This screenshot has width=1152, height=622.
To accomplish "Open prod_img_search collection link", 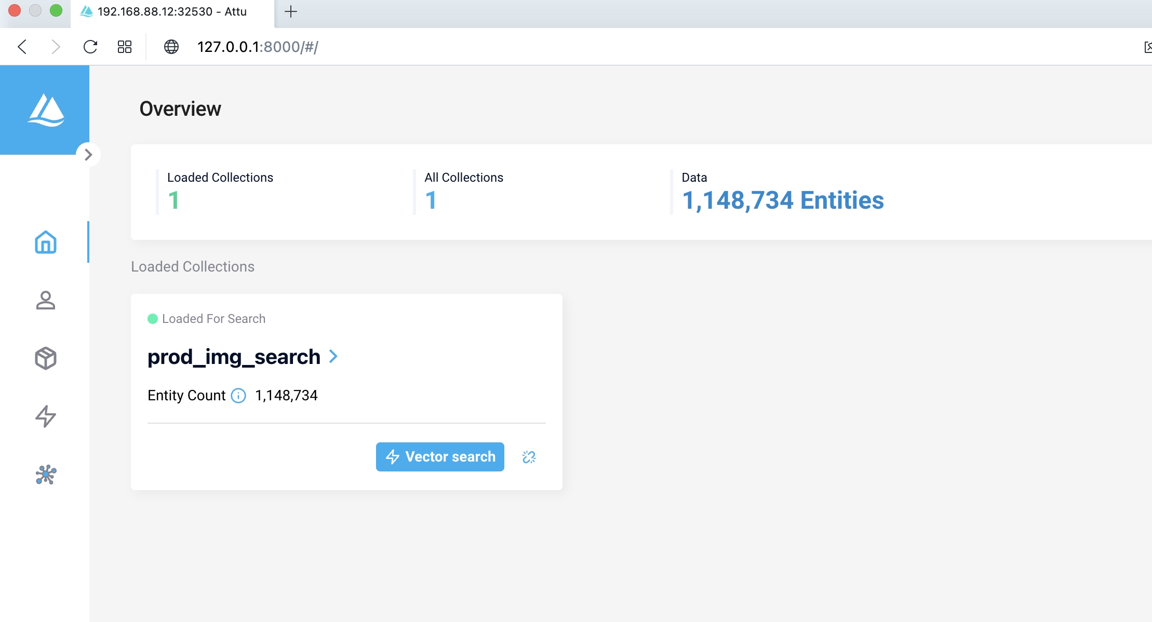I will tap(234, 357).
